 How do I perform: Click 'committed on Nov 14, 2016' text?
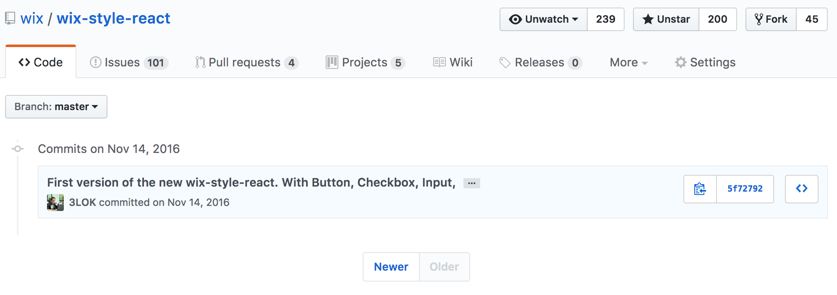(x=165, y=203)
